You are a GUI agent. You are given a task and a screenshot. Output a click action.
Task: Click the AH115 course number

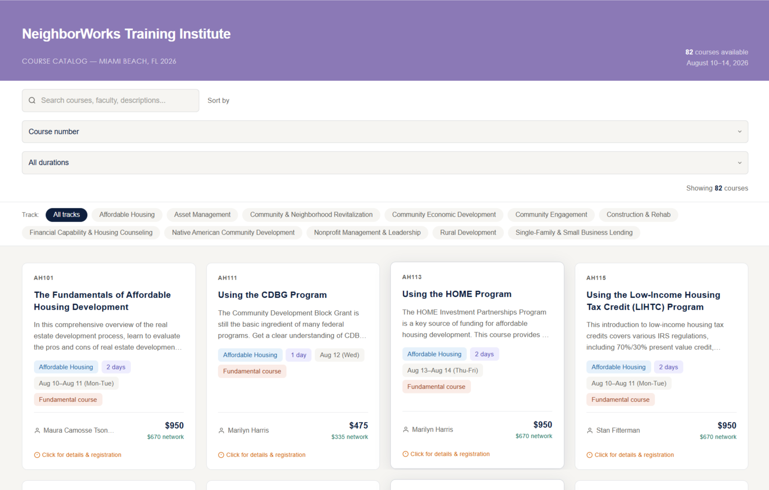[x=596, y=278]
